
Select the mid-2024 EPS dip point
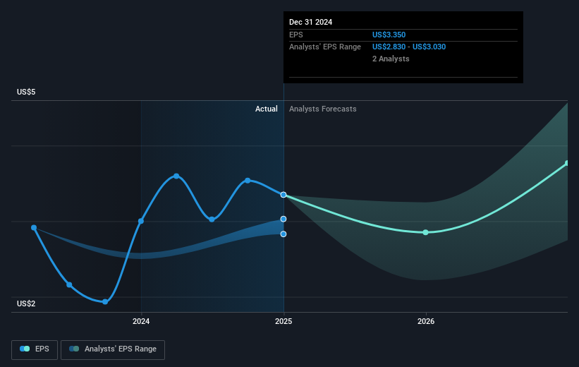(x=212, y=219)
